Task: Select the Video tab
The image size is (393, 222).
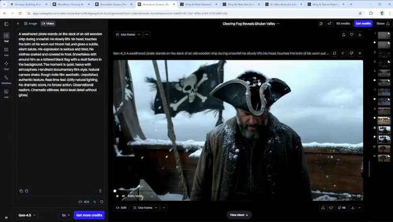Action: 48,23
